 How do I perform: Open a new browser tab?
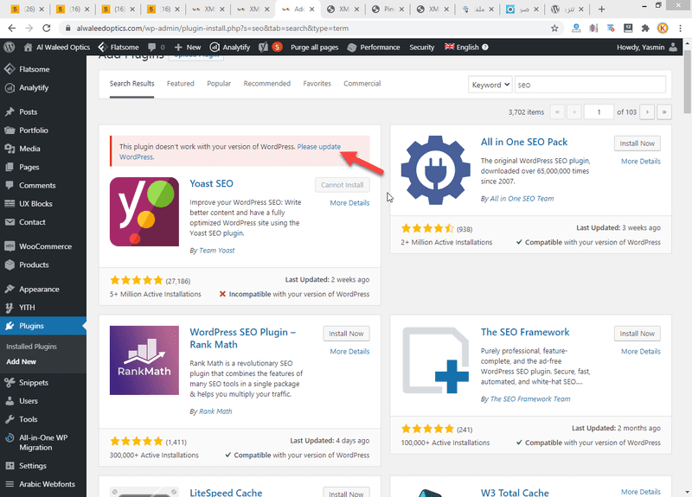click(601, 9)
